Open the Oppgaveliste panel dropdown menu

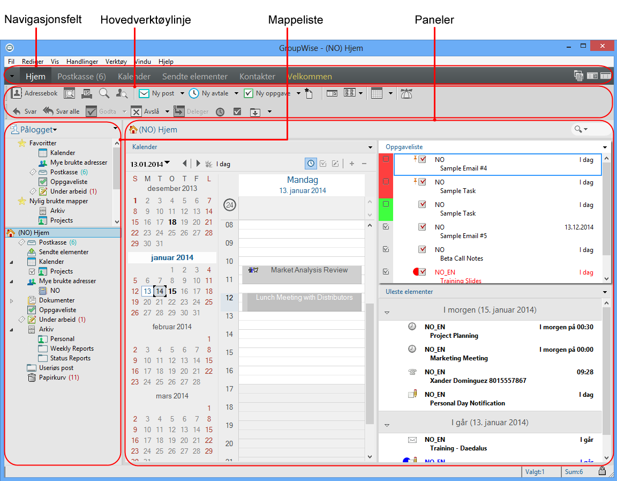(x=605, y=147)
